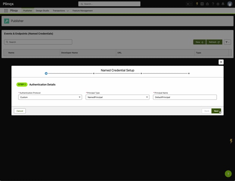Click the green help bubble at bottom right
This screenshot has height=181, width=235.
[x=228, y=174]
